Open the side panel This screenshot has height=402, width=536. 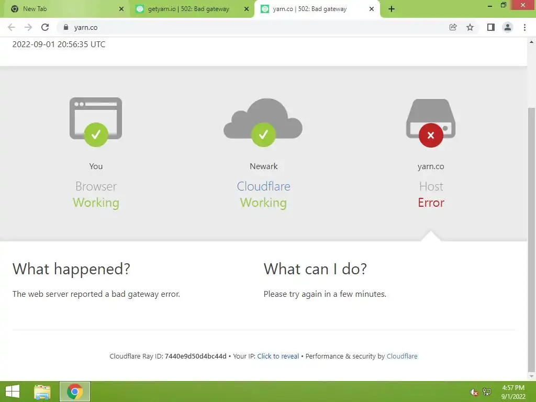491,27
